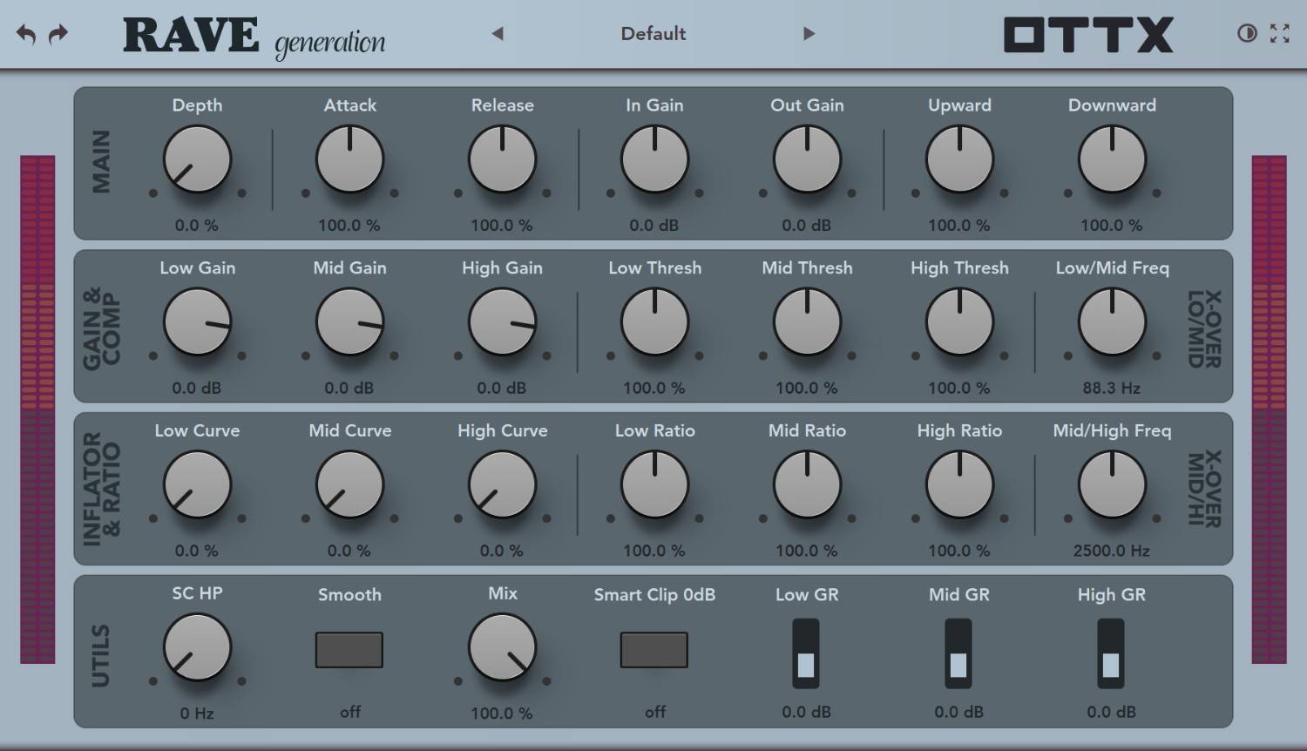Select the next preset arrow
Viewport: 1307px width, 751px height.
(x=809, y=34)
